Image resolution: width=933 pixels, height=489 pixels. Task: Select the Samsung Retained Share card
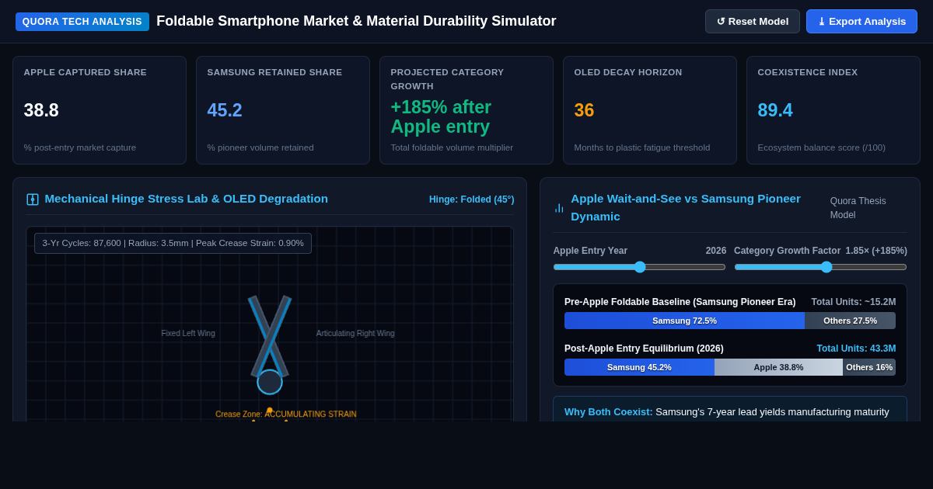tap(283, 110)
